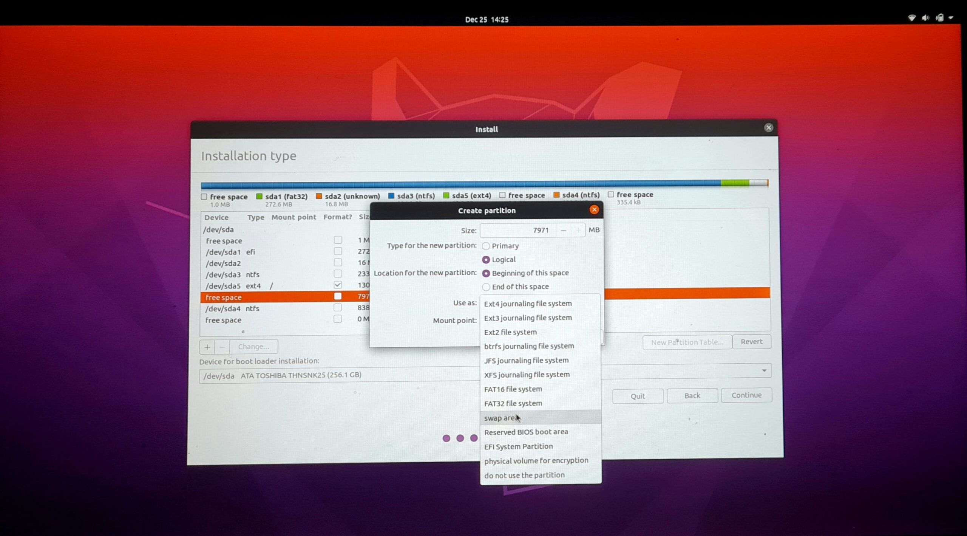The image size is (967, 536).
Task: Click the plus icon to add partition
Action: point(207,347)
